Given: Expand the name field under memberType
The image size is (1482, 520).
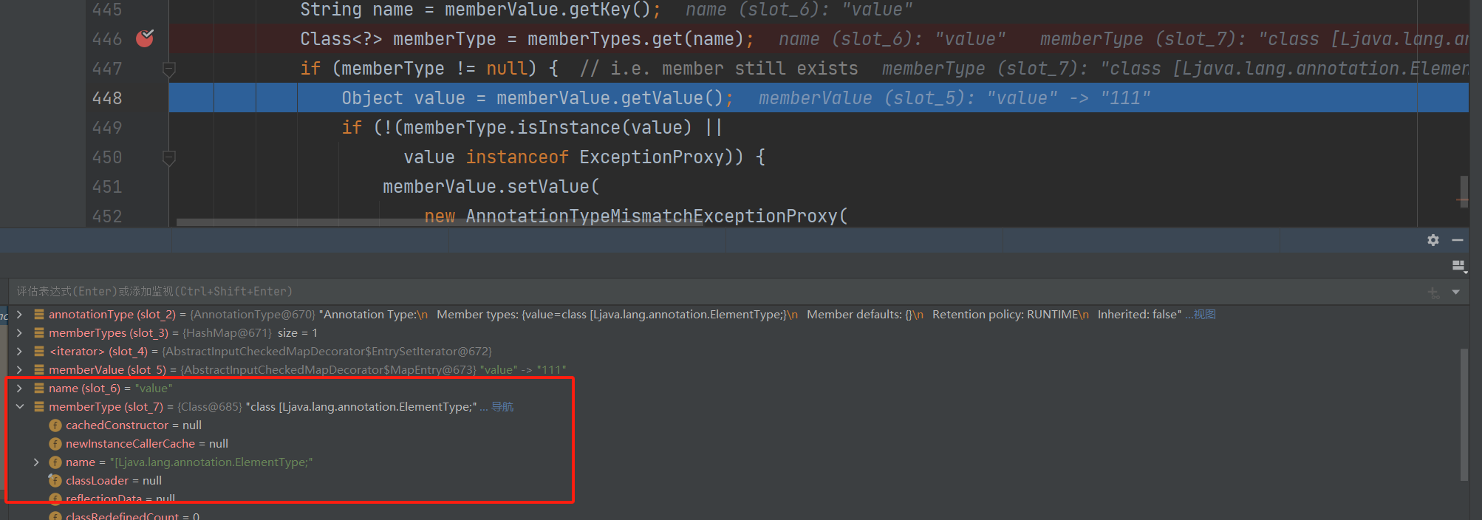Looking at the screenshot, I should pos(36,462).
